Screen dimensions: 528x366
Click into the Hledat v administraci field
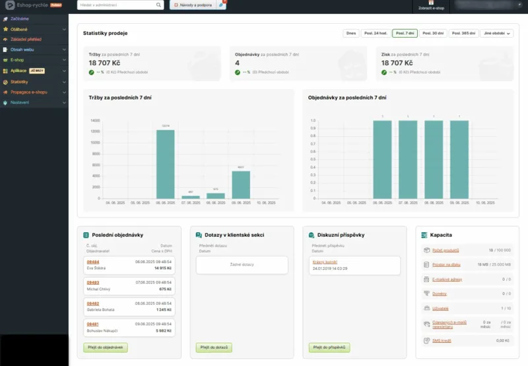116,5
